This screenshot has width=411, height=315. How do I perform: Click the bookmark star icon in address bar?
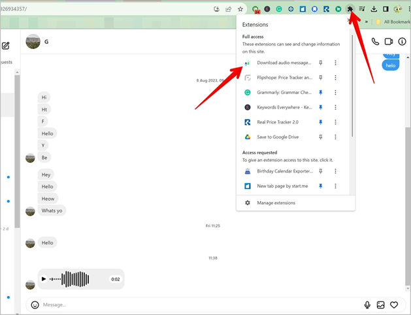(x=240, y=9)
